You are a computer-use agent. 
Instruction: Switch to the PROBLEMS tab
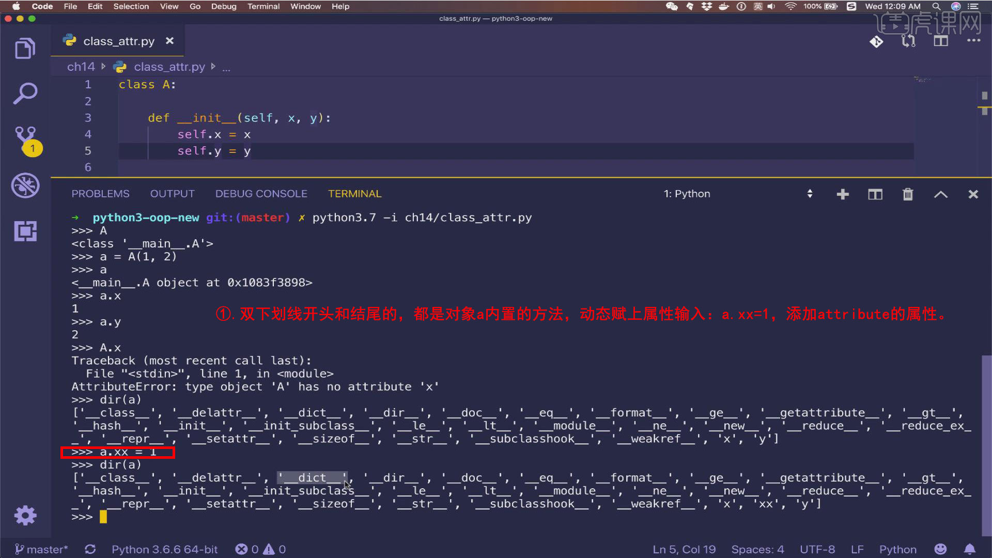[100, 194]
